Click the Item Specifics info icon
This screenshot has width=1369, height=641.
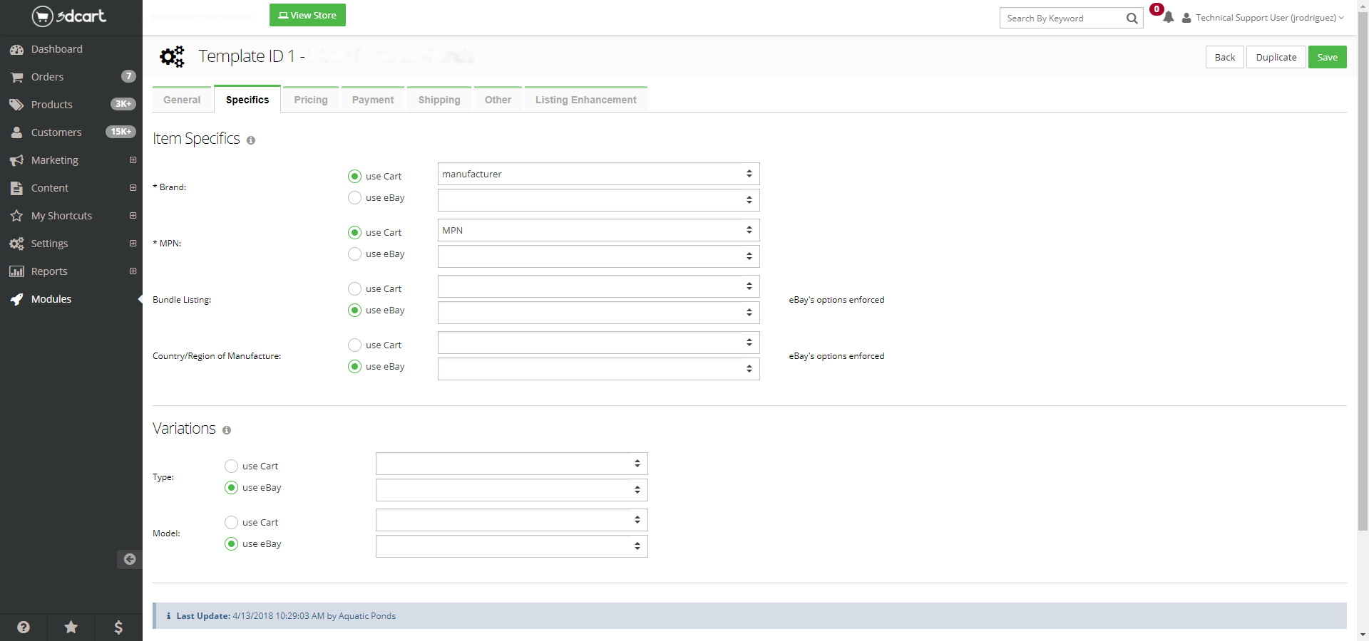pos(251,140)
